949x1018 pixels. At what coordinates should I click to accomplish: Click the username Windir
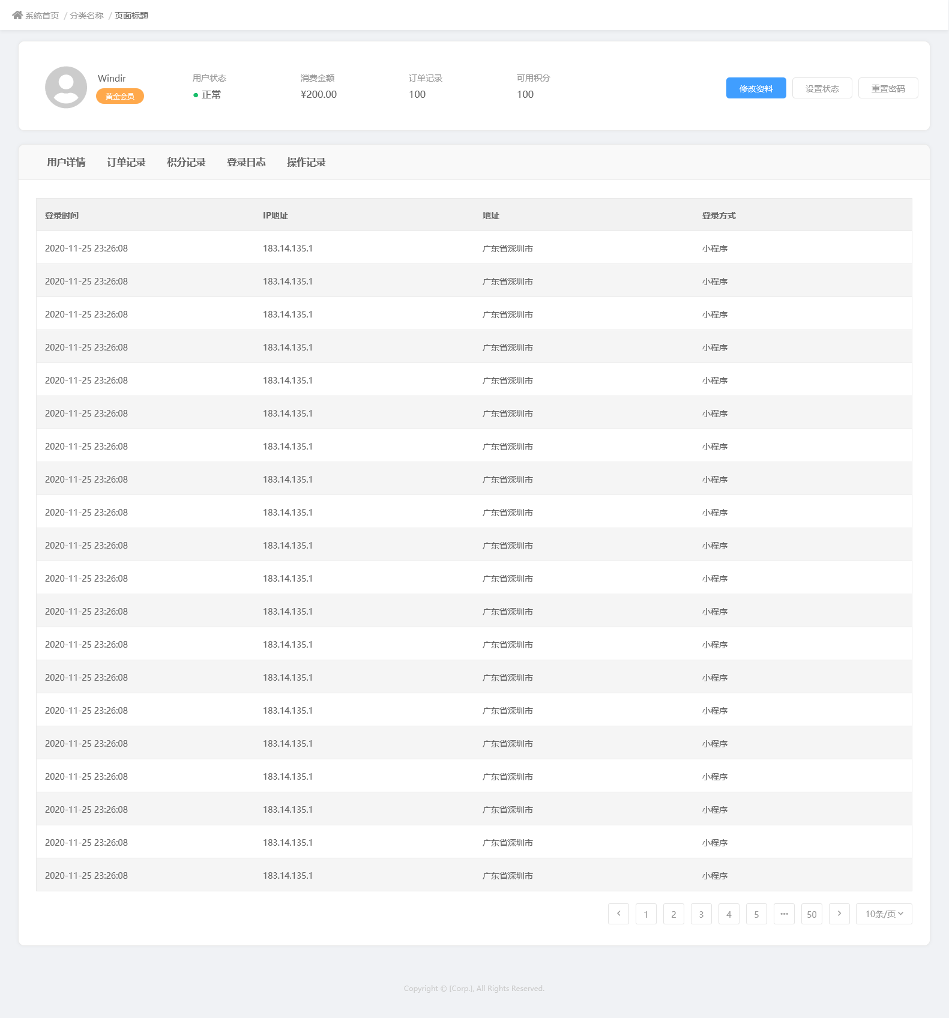pos(112,78)
